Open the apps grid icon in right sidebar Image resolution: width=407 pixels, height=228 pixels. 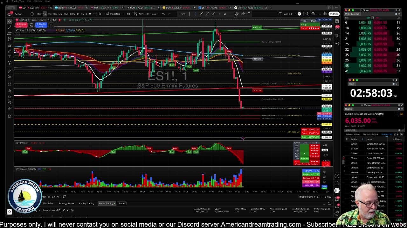pyautogui.click(x=337, y=190)
